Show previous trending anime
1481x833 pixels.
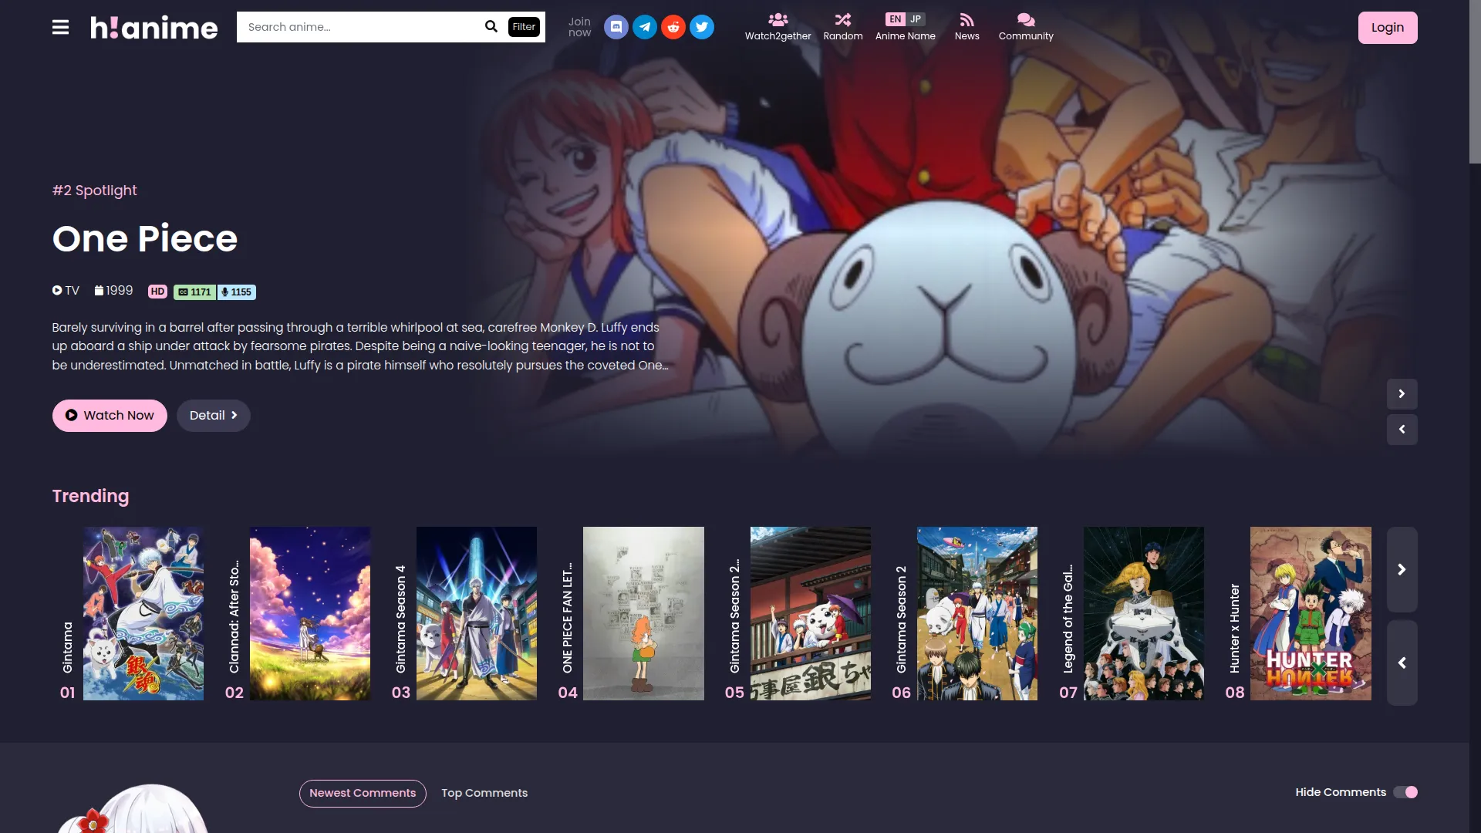point(1402,663)
